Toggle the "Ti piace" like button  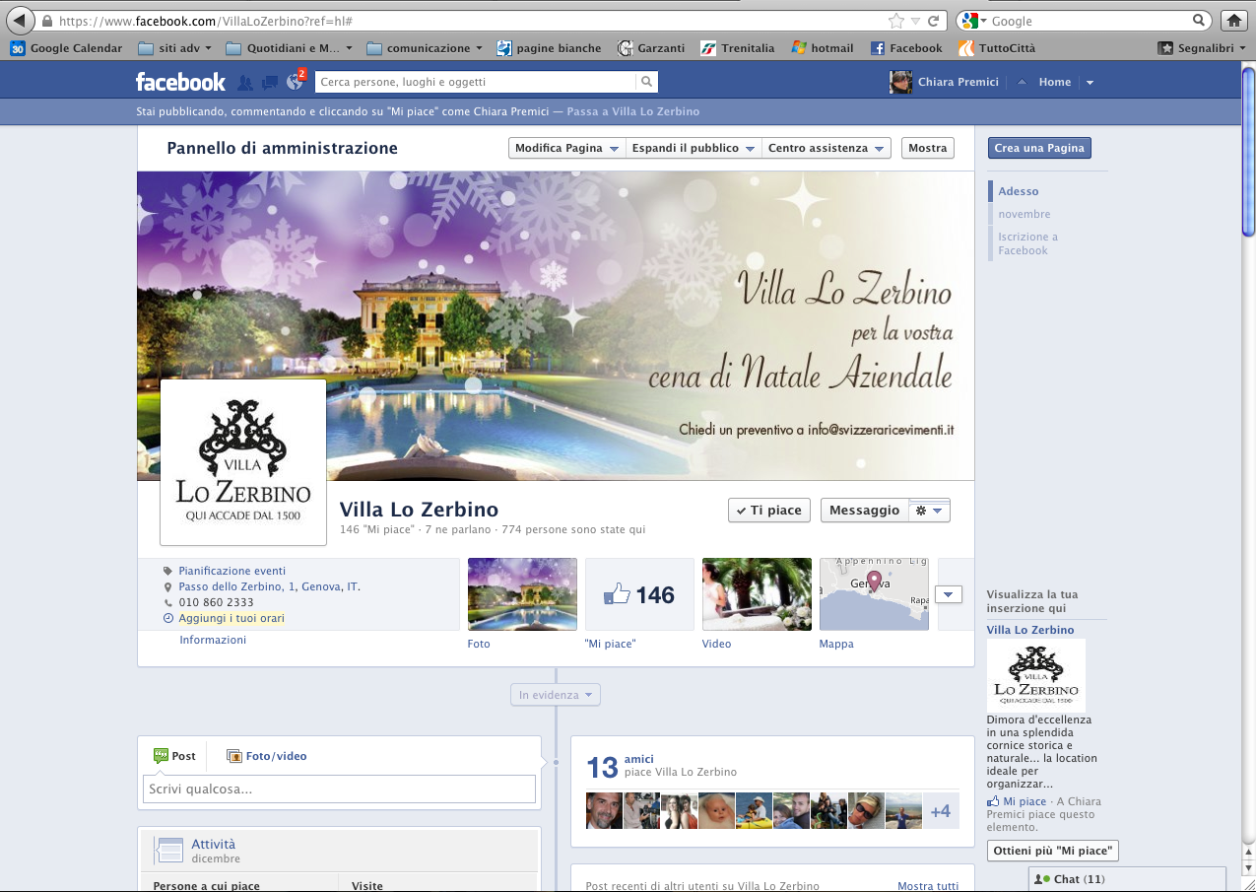769,510
